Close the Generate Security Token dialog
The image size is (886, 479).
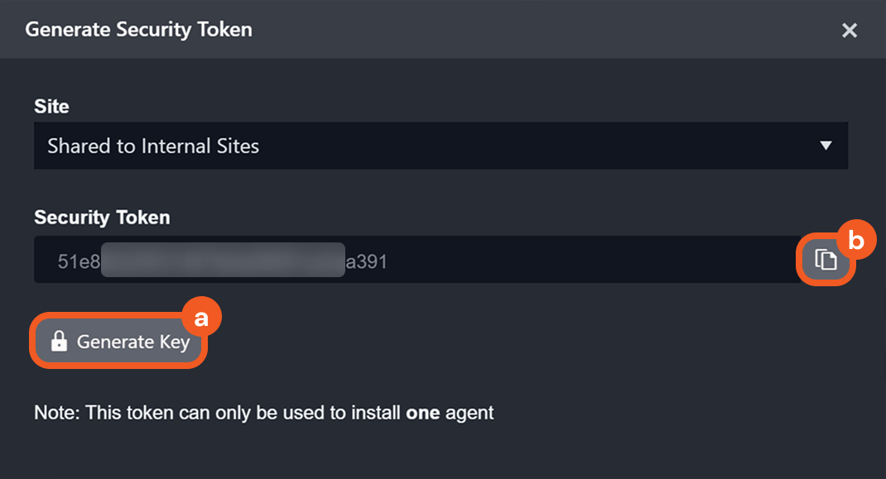click(849, 31)
